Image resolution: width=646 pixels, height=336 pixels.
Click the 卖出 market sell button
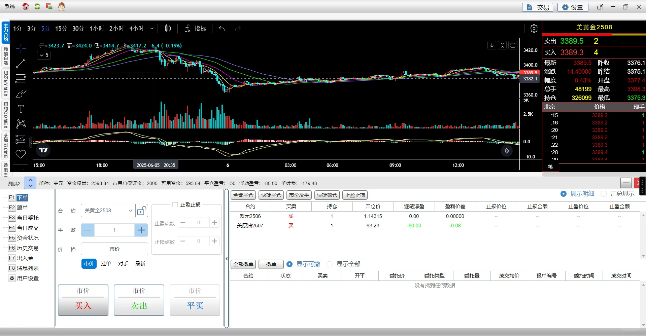click(139, 300)
